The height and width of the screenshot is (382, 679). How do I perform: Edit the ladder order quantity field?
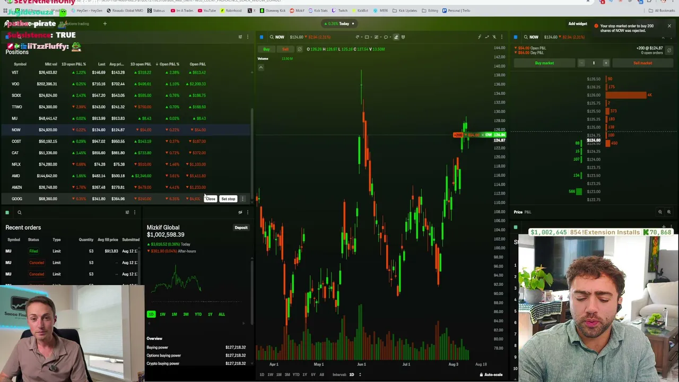[x=594, y=63]
